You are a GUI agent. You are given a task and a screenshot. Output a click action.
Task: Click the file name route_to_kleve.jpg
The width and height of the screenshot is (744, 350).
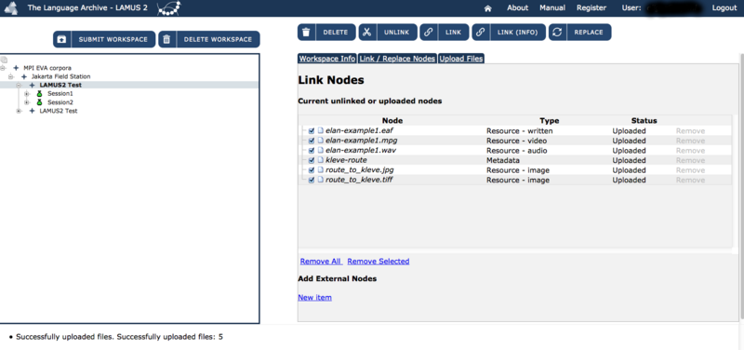click(361, 170)
